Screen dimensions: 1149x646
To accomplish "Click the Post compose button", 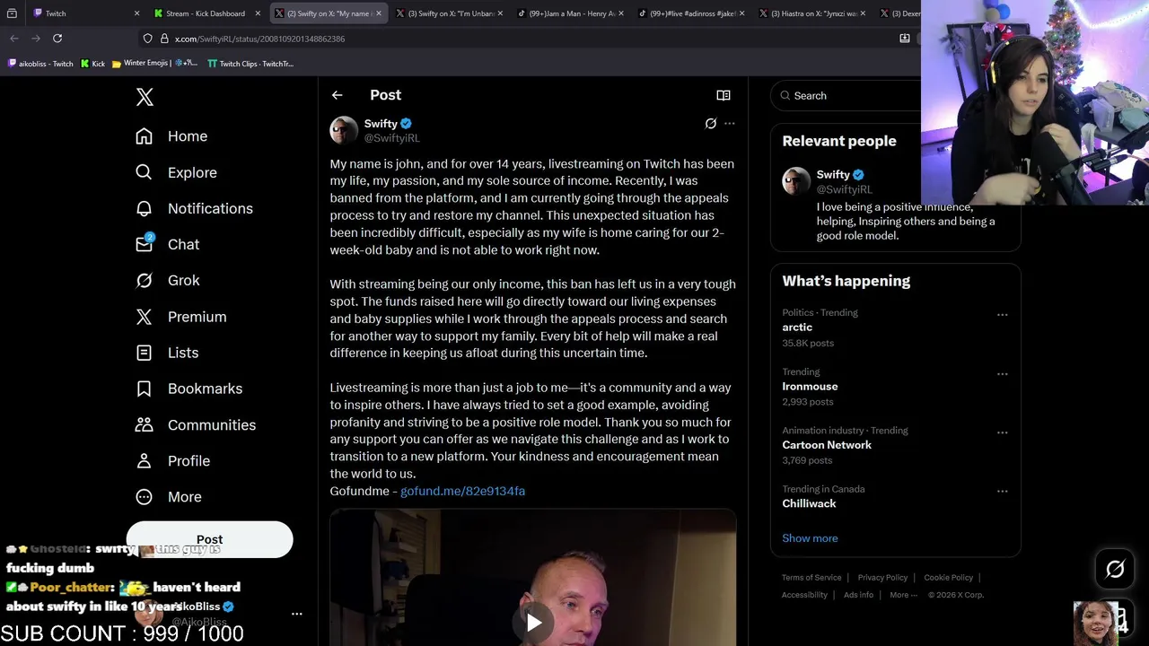I will [x=209, y=539].
